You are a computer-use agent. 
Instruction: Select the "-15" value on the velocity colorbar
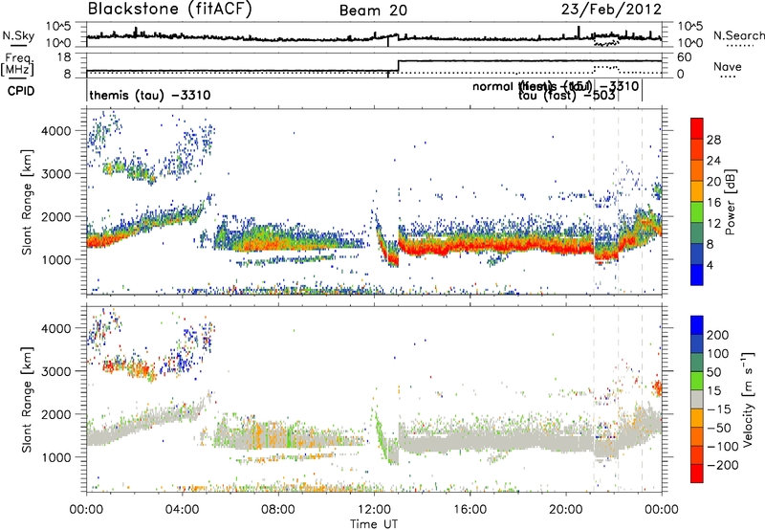coord(719,409)
